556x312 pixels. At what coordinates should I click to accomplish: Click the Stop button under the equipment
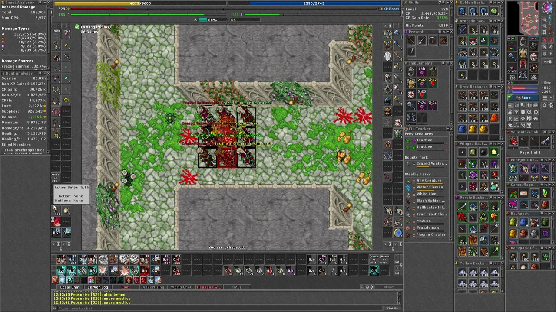tap(547, 82)
